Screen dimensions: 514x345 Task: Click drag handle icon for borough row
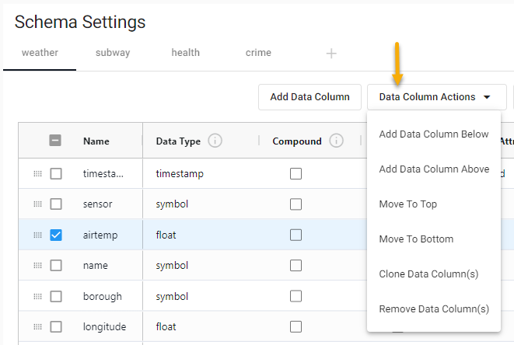click(x=37, y=296)
